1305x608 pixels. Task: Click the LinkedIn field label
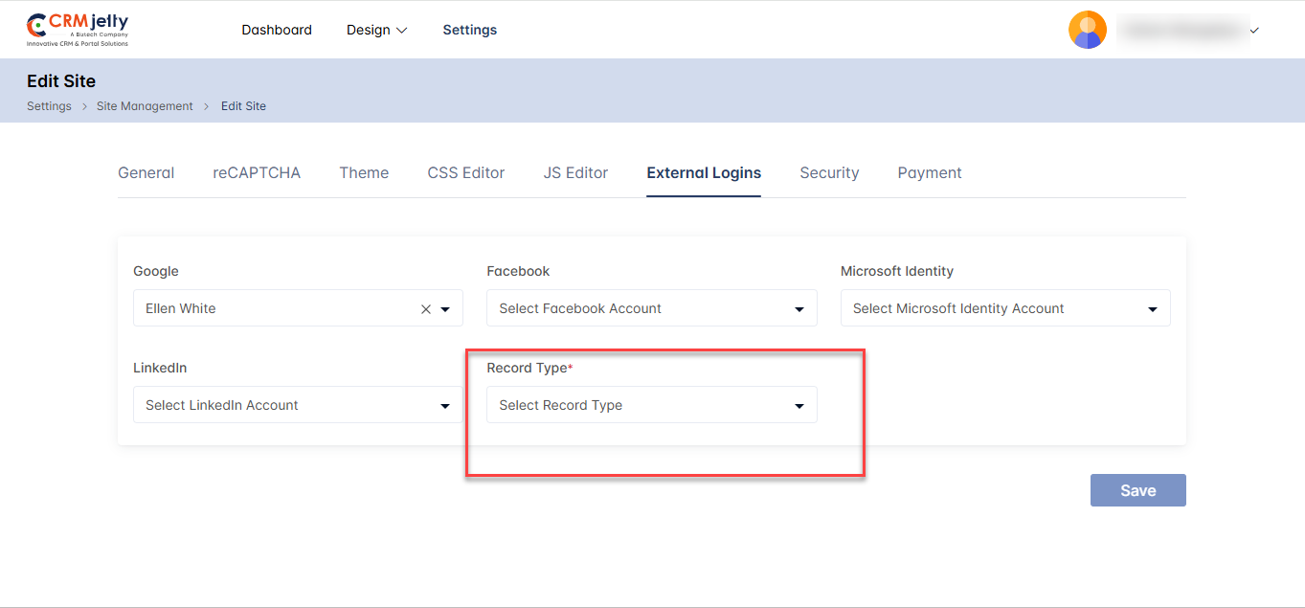tap(160, 368)
